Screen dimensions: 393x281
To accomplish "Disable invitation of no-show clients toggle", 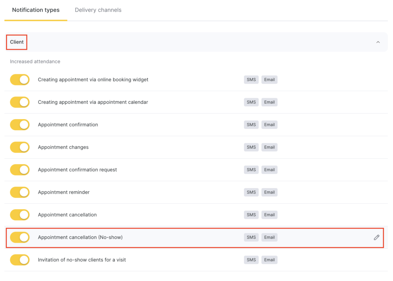I will [x=20, y=260].
